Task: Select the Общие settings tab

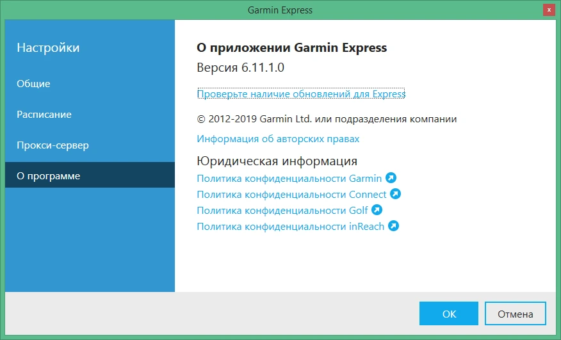Action: (90, 84)
